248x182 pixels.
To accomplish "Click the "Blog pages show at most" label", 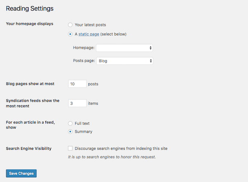I will (30, 84).
